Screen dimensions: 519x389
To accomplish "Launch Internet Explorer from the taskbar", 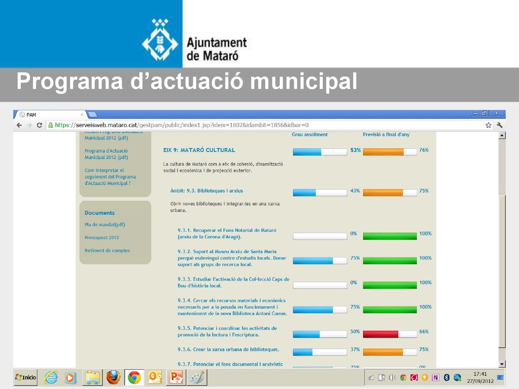I will 51,377.
